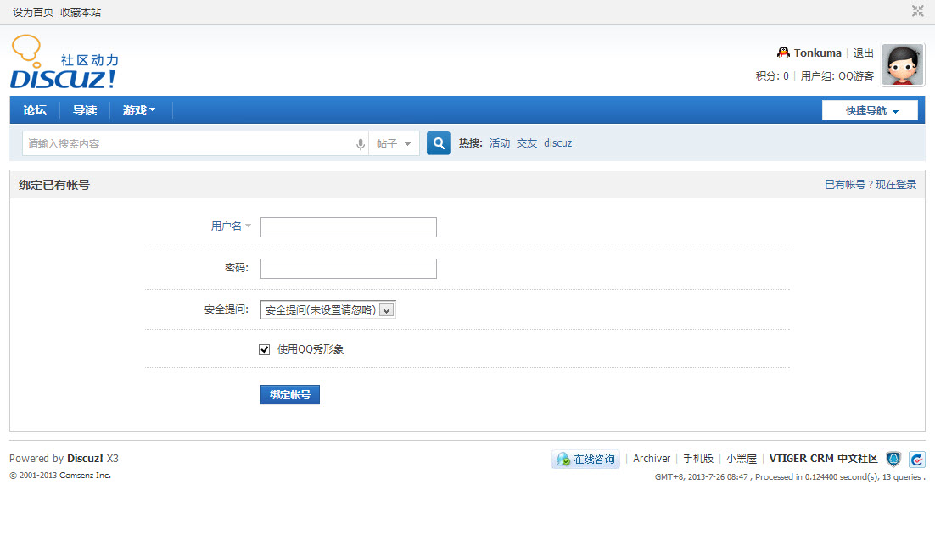This screenshot has width=935, height=546.
Task: Open the 帖子 search type dropdown
Action: [x=394, y=143]
